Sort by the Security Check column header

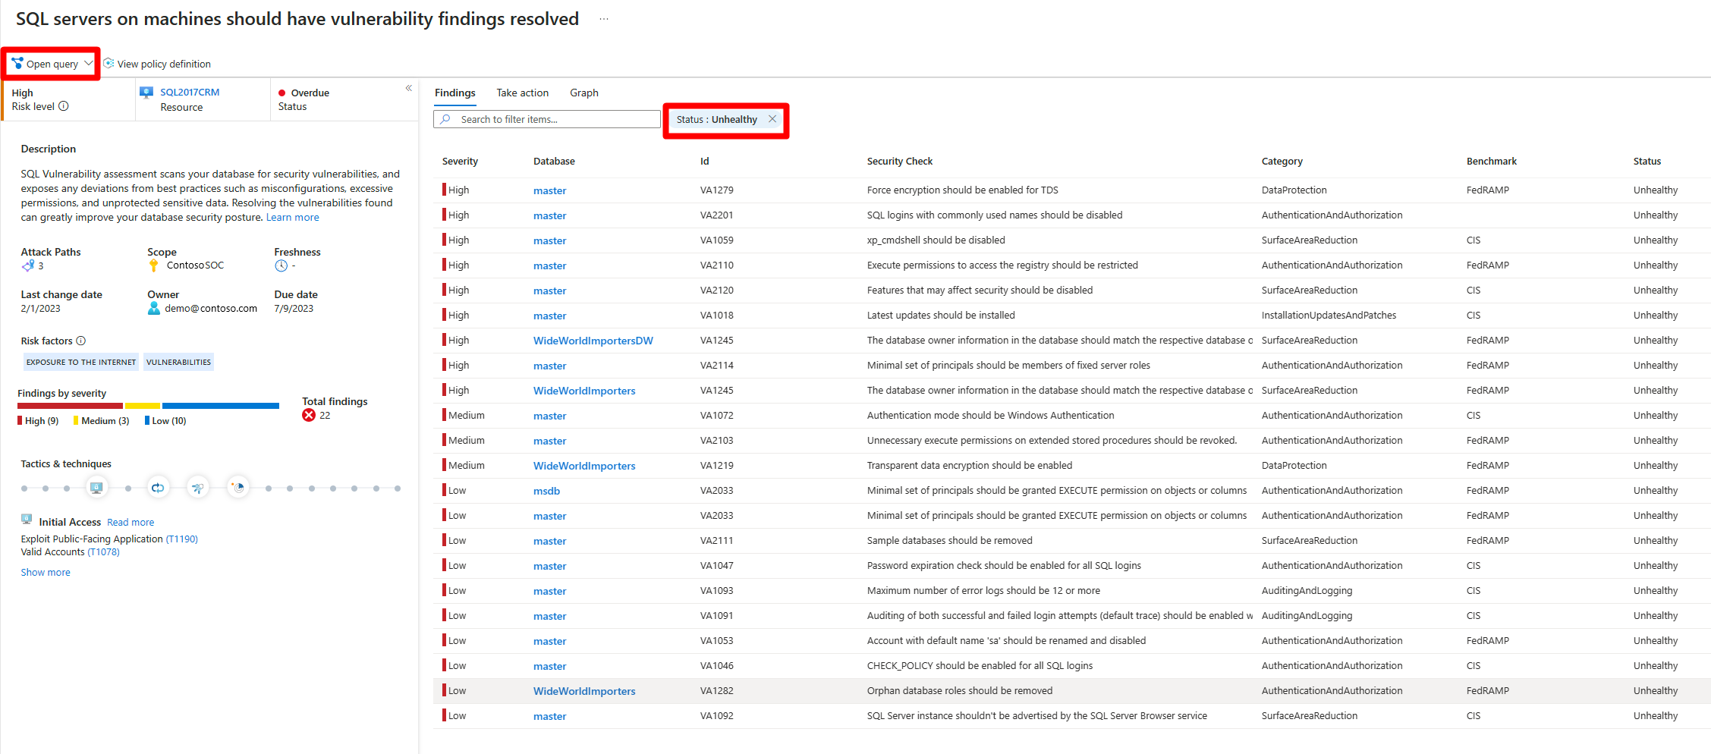pos(900,162)
